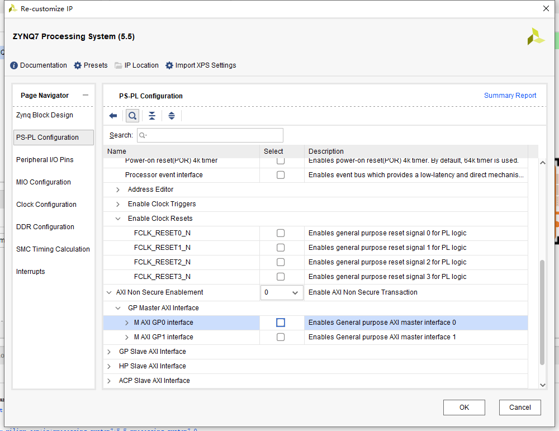
Task: Collapse Page Navigator with minus icon
Action: 85,95
